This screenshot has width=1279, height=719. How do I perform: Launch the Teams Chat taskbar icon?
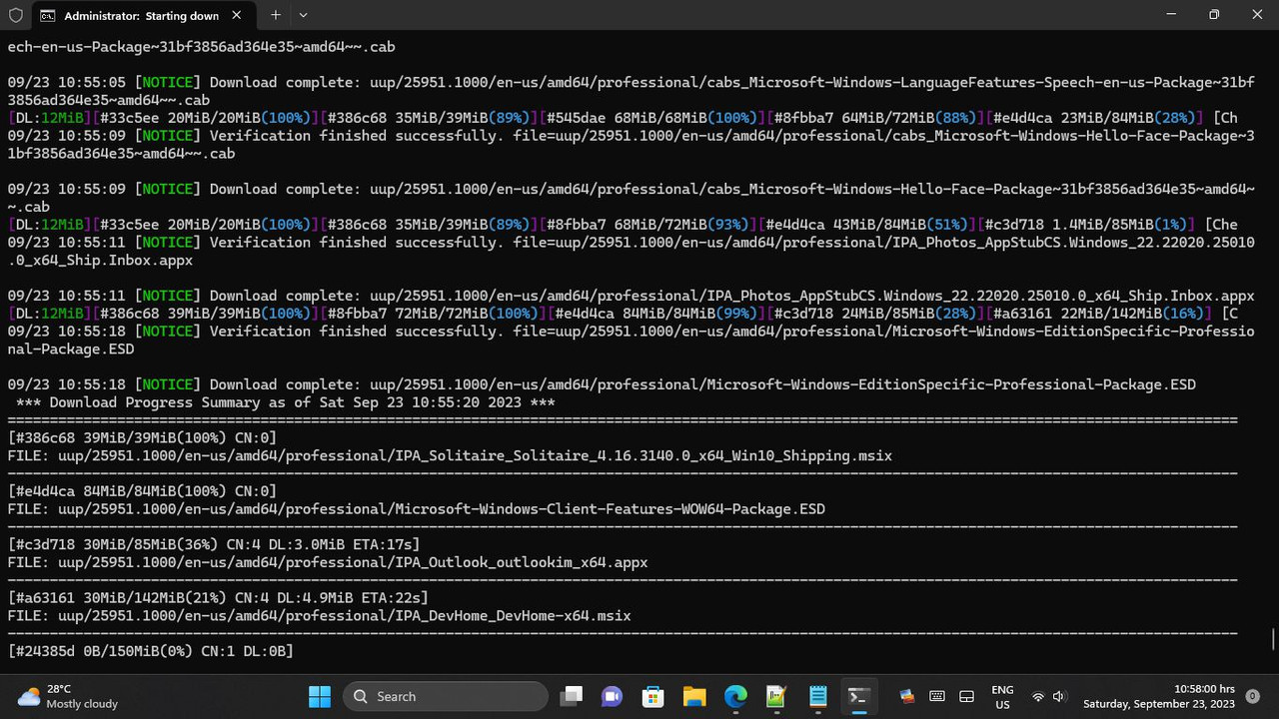click(x=612, y=696)
